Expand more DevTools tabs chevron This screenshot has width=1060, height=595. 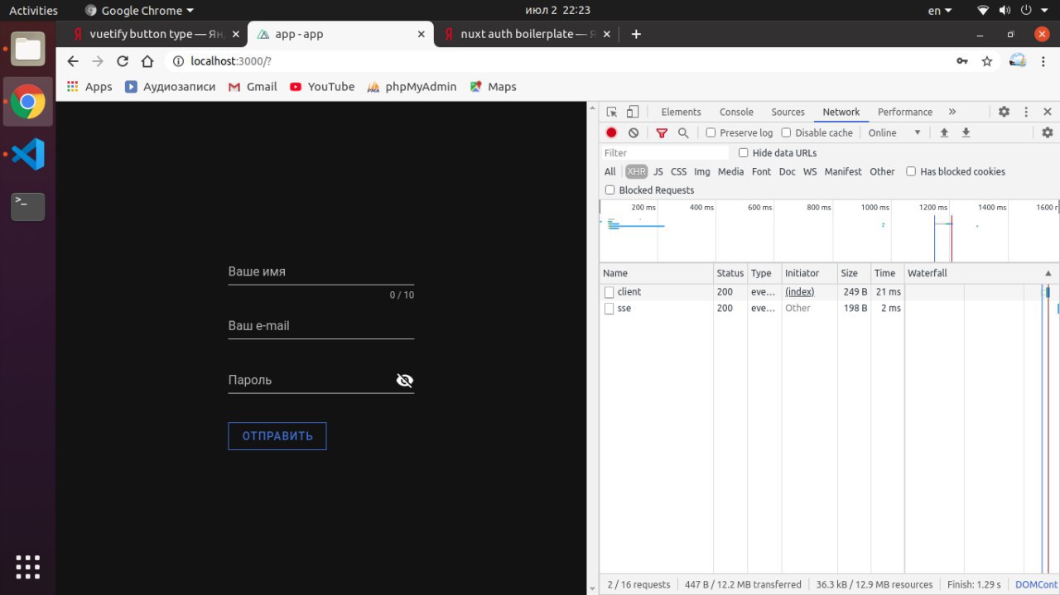pos(952,112)
